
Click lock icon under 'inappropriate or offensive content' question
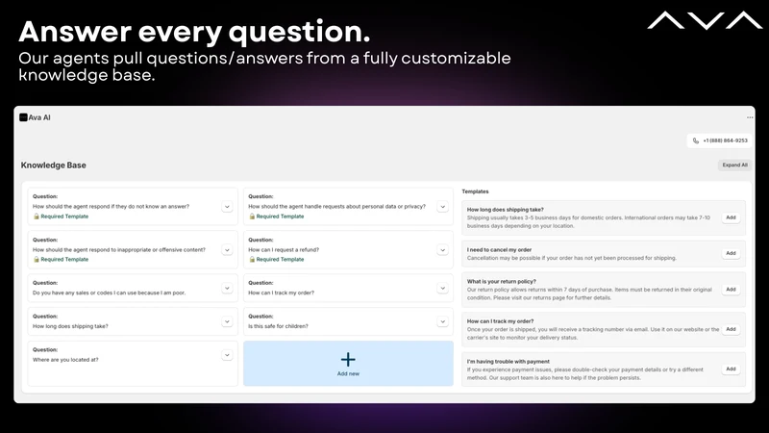(36, 259)
